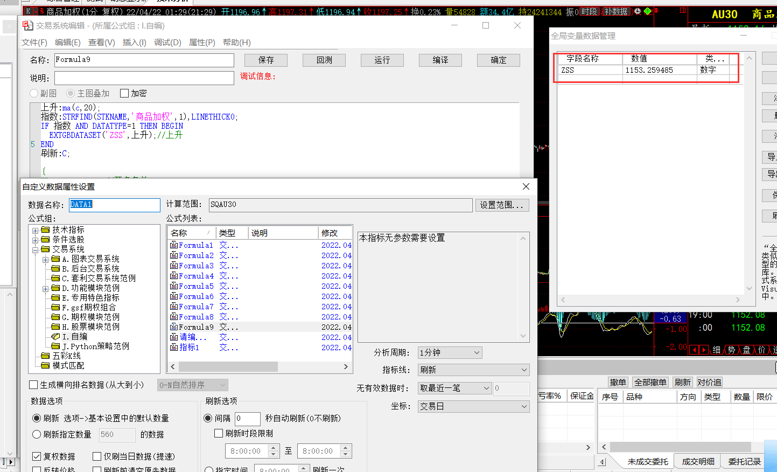Click the red left-arrow below the quote panel
The image size is (777, 472).
pyautogui.click(x=694, y=350)
